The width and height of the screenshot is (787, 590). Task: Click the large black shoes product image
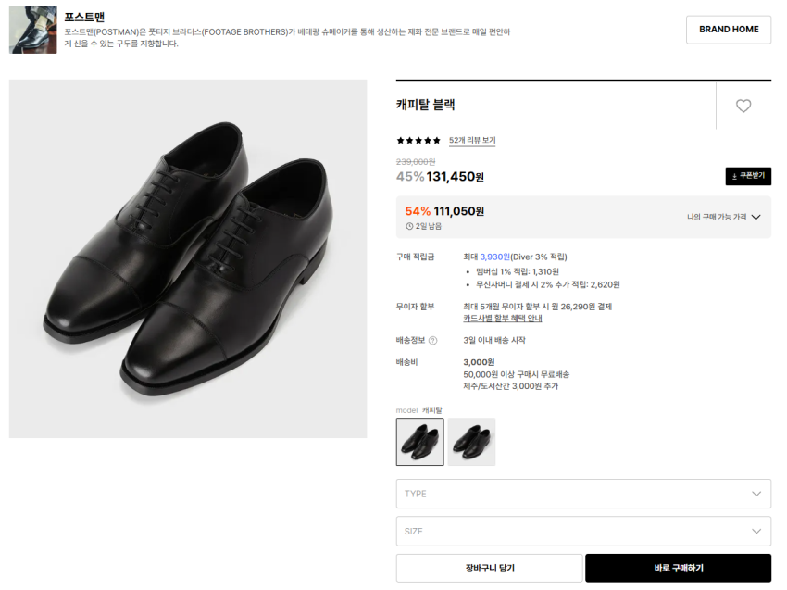coord(188,258)
